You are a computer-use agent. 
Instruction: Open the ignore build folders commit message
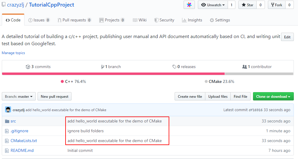[x=86, y=131]
